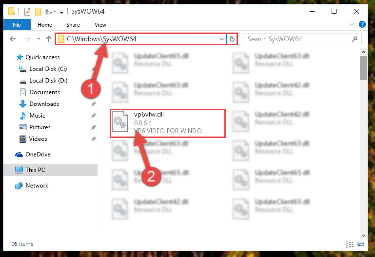Switch to details view layout icon
The image size is (375, 257).
(x=350, y=244)
